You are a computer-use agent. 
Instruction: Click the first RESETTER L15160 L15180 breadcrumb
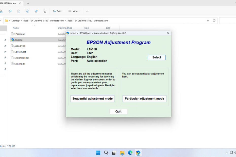(43, 21)
